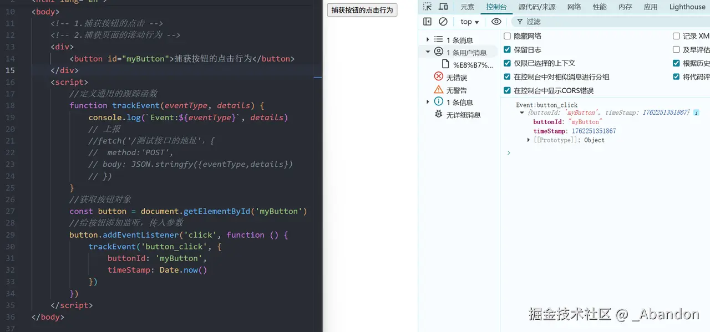Toggle the device toolbar icon
The width and height of the screenshot is (710, 332).
click(x=443, y=7)
